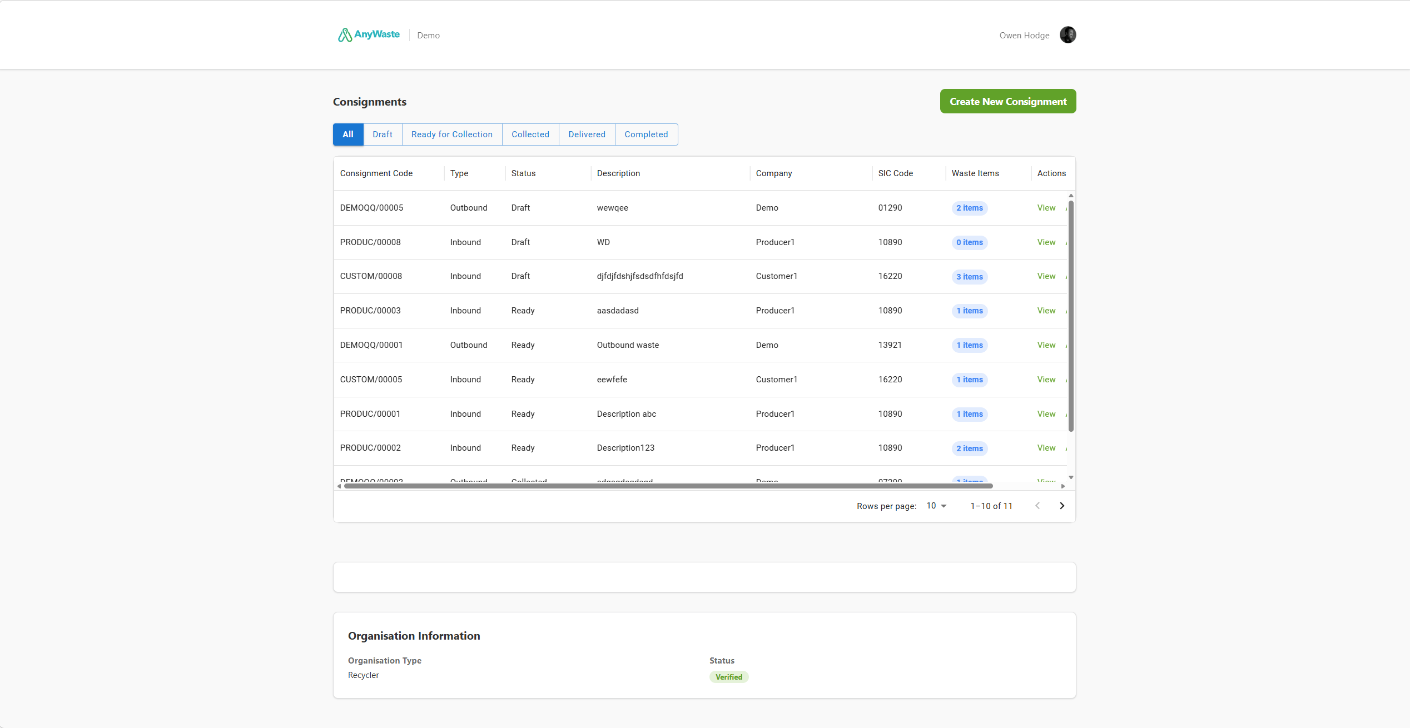Image resolution: width=1410 pixels, height=728 pixels.
Task: View consignment PRODUC/00001
Action: coord(1046,414)
